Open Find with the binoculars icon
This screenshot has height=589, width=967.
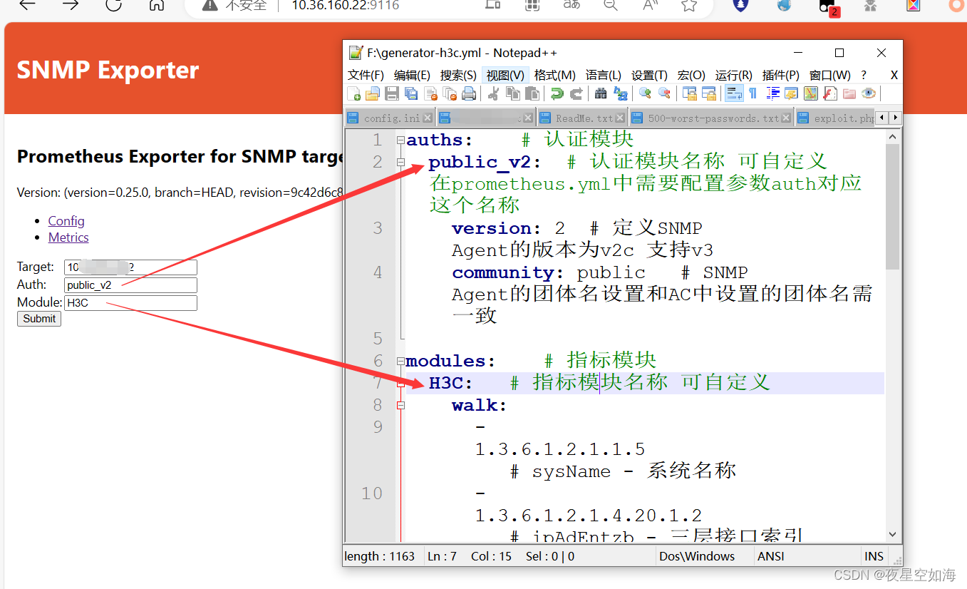pyautogui.click(x=601, y=93)
